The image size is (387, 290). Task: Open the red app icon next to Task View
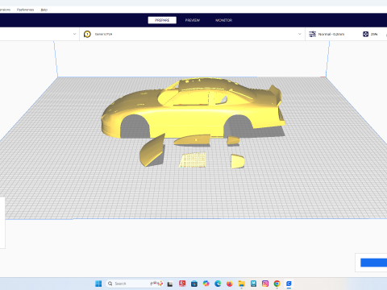tap(182, 284)
